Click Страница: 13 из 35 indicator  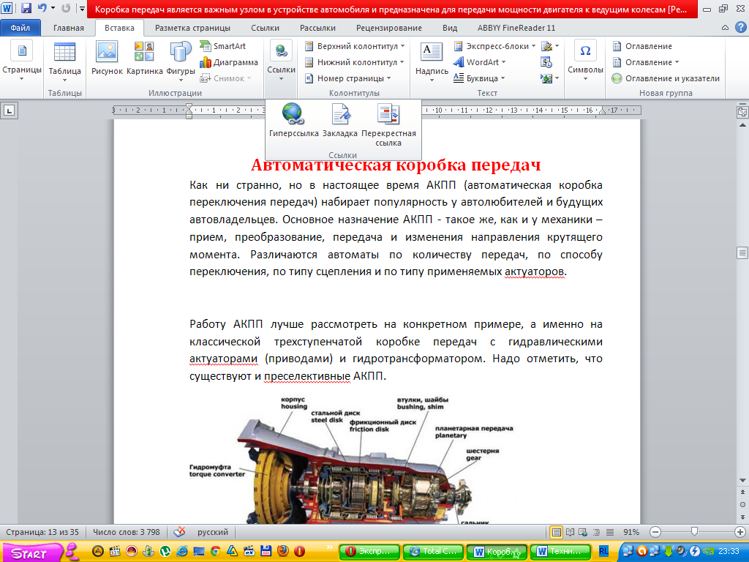point(42,532)
